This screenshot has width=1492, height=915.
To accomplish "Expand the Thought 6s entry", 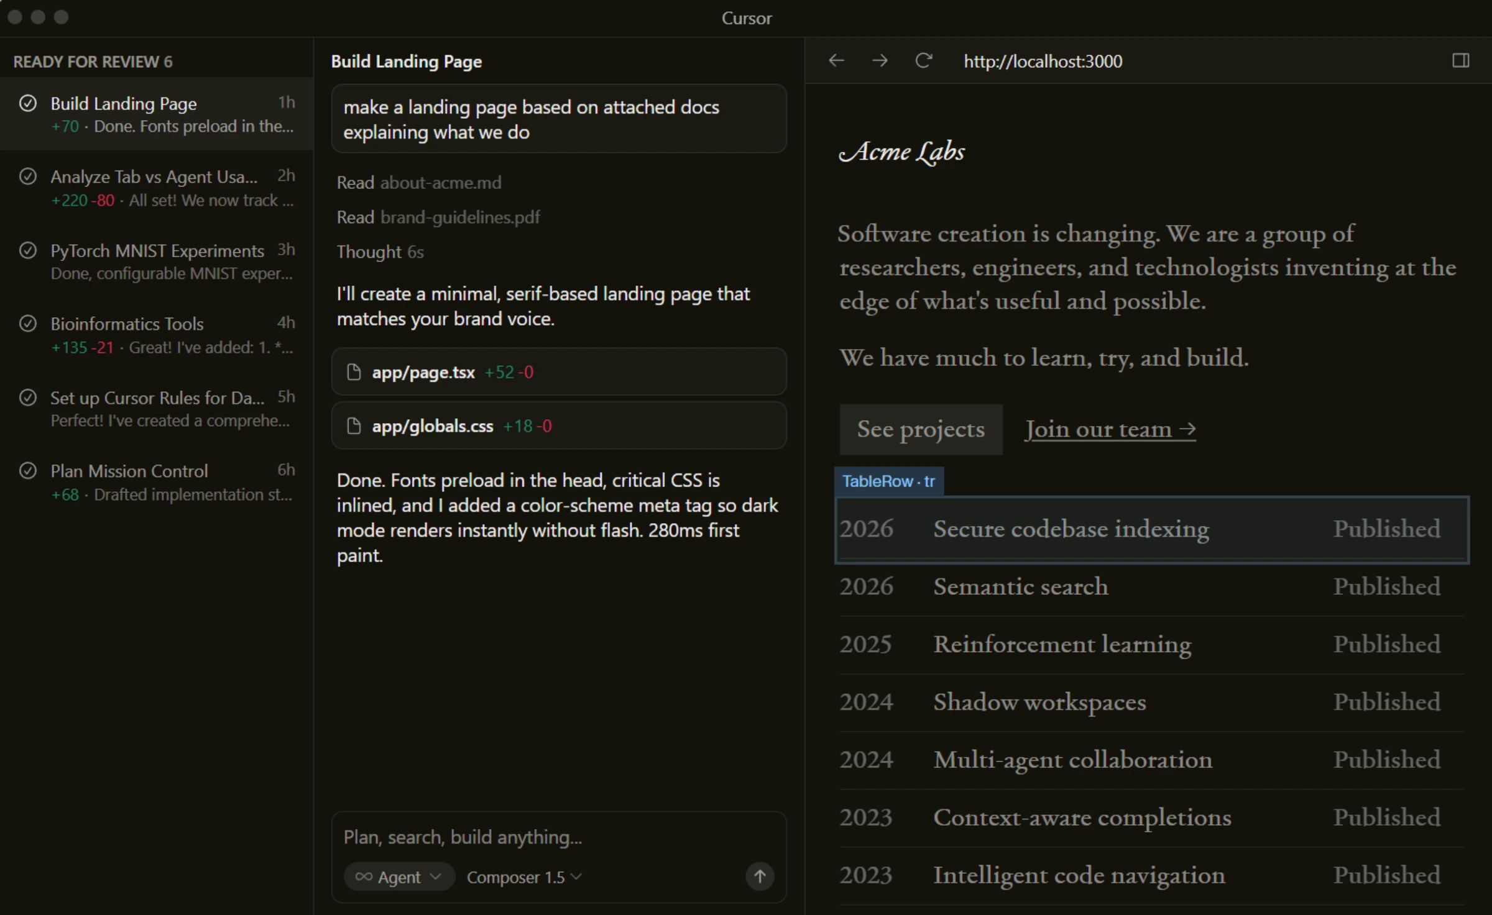I will point(380,252).
